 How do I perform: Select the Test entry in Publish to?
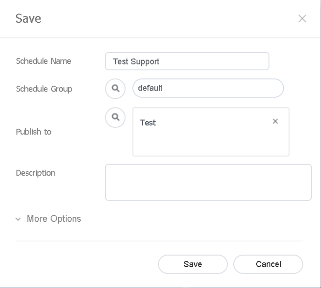coord(148,123)
